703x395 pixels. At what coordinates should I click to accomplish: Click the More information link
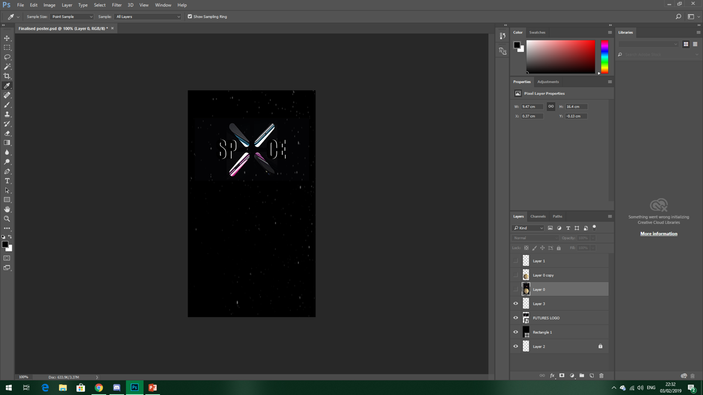pos(658,234)
